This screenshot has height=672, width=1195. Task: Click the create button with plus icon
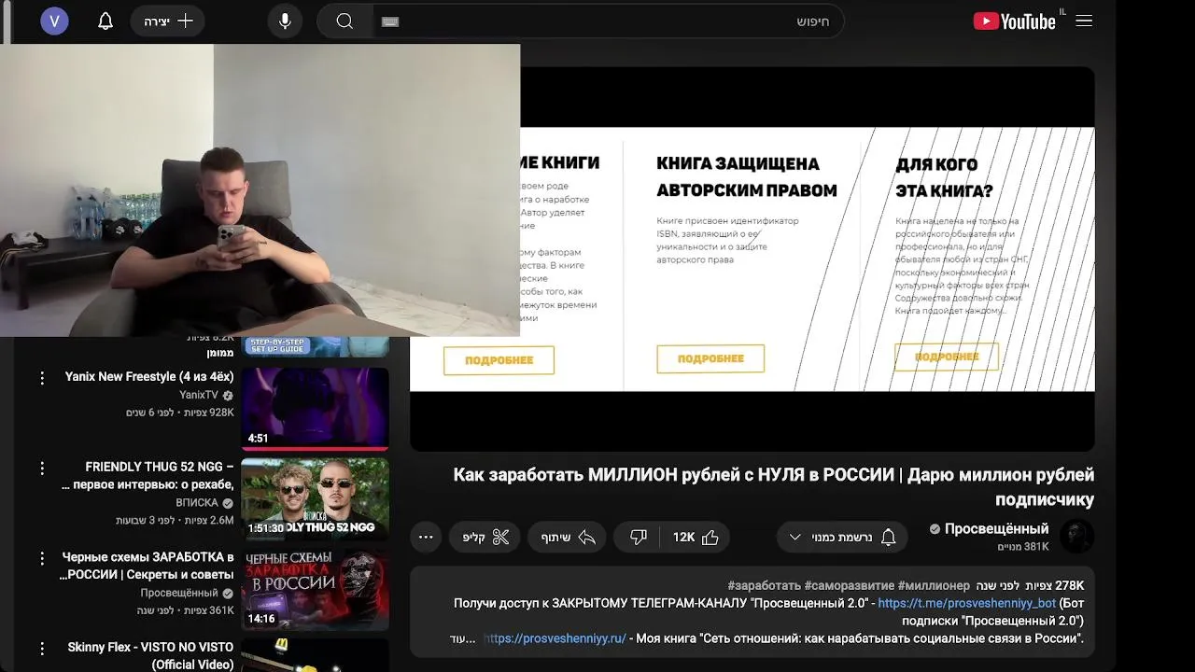[168, 21]
